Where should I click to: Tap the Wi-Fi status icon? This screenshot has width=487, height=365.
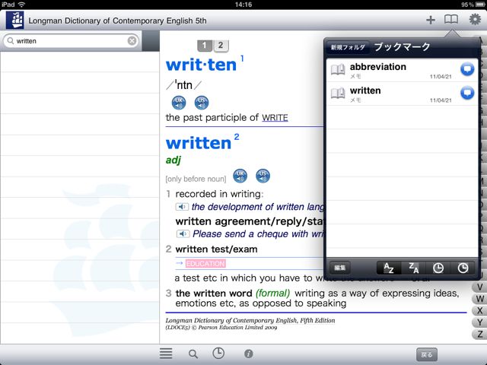(x=21, y=5)
